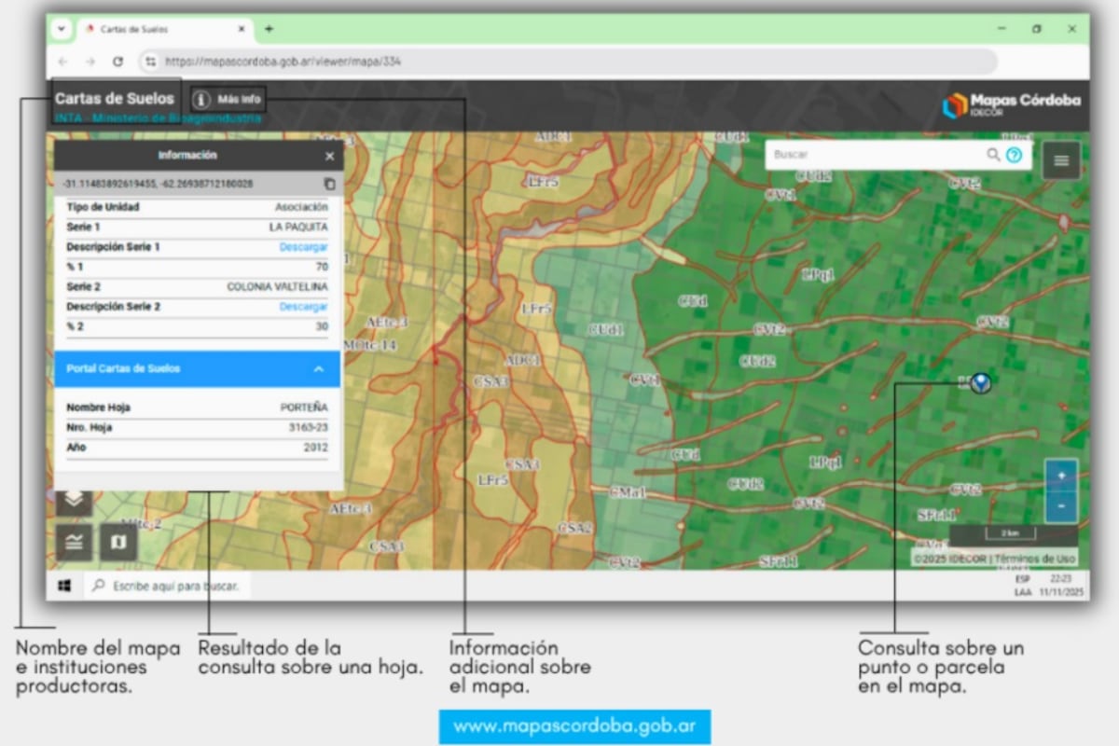Zoom out with the minus button

click(1061, 506)
